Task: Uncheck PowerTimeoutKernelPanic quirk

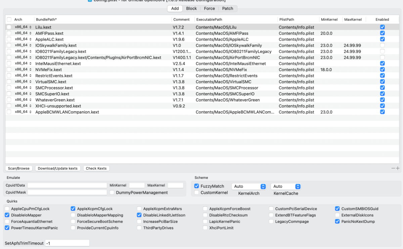Action: coord(7,228)
